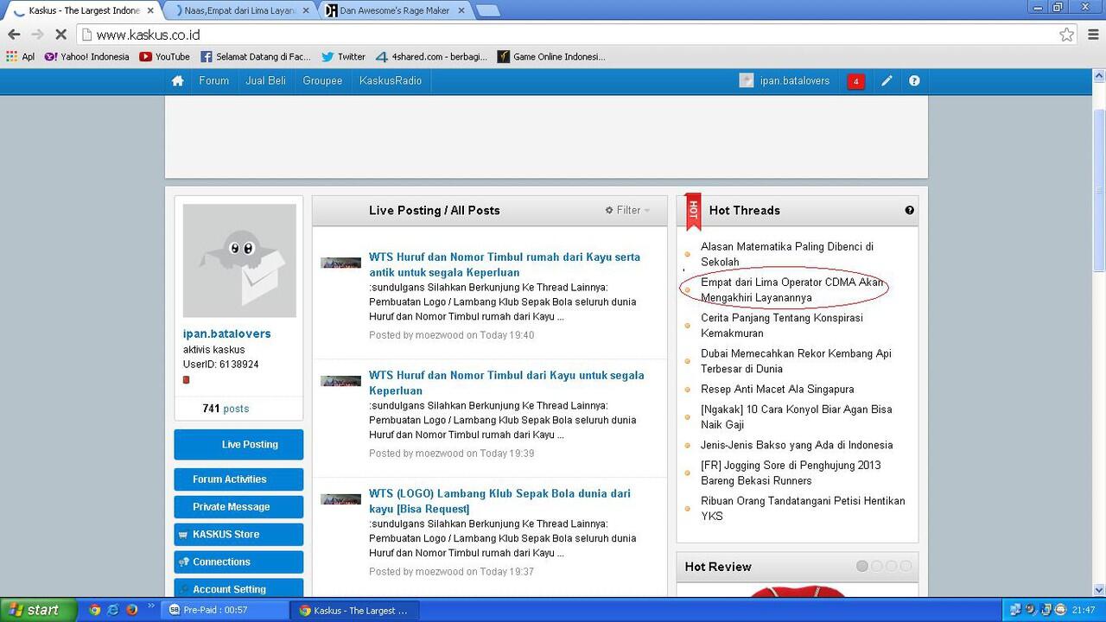Stop page loading with the X button
1106x622 pixels.
pyautogui.click(x=60, y=35)
